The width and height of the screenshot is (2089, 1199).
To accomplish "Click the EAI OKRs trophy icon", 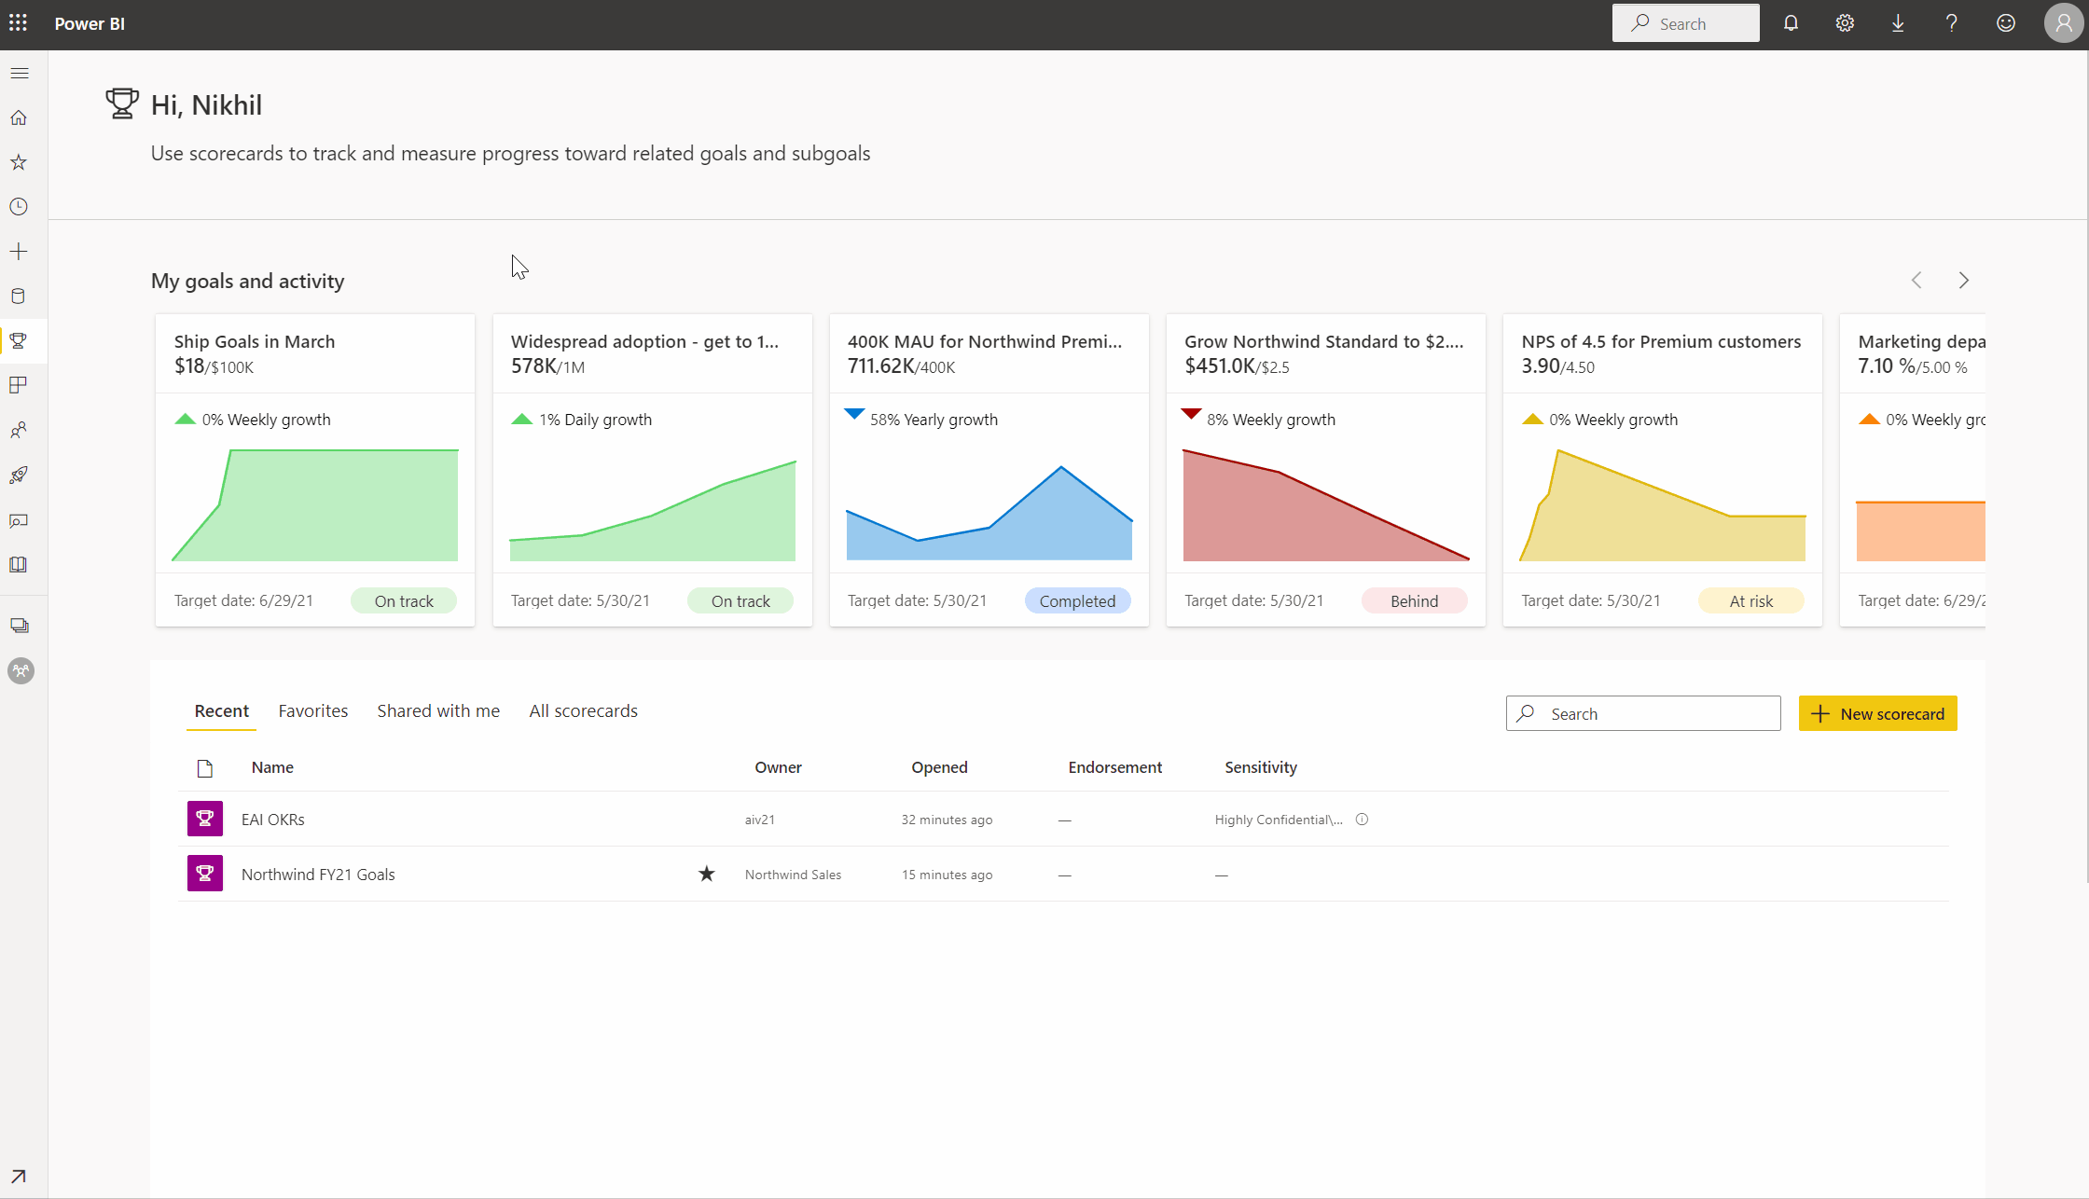I will click(205, 819).
